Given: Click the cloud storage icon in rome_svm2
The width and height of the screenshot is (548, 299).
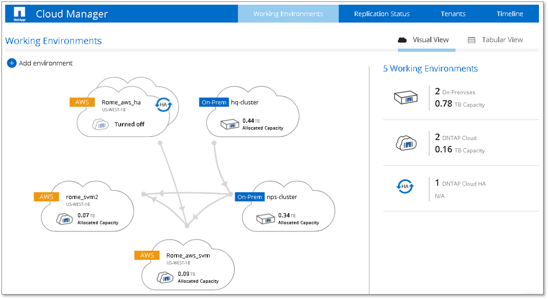Looking at the screenshot, I should point(64,219).
